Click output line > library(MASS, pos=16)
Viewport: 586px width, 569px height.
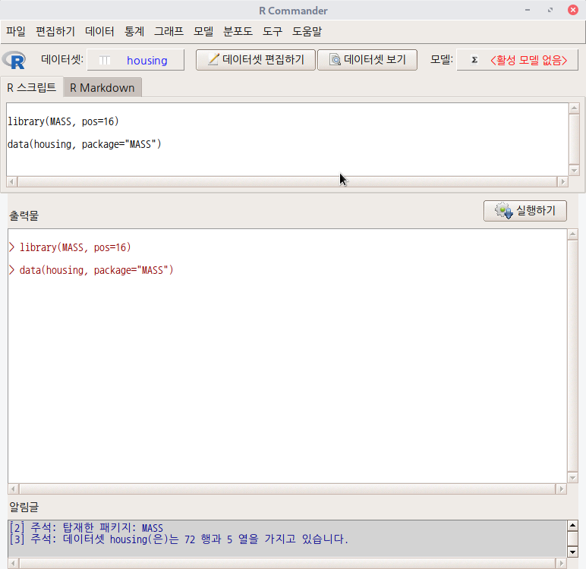[70, 247]
